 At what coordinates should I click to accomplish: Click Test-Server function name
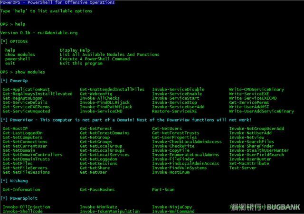point(243,168)
